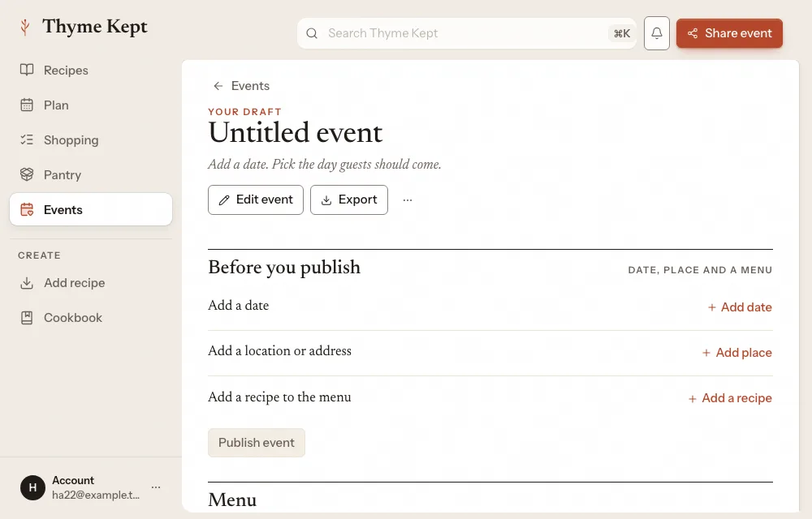The width and height of the screenshot is (812, 519).
Task: Open Recipes in the sidebar
Action: click(x=91, y=70)
